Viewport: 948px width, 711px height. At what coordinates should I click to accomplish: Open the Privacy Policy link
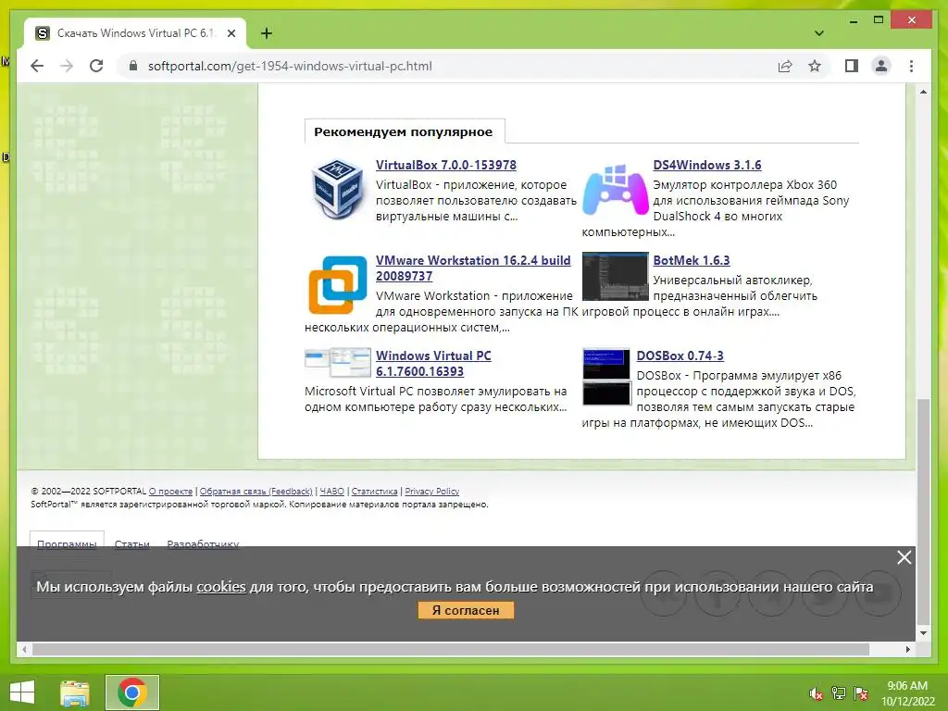pyautogui.click(x=431, y=492)
